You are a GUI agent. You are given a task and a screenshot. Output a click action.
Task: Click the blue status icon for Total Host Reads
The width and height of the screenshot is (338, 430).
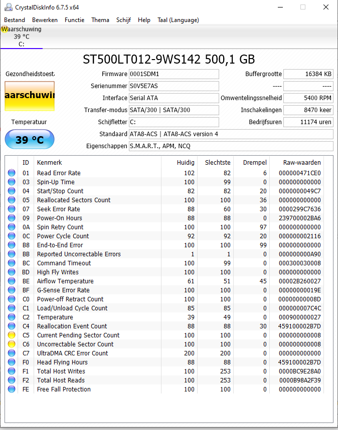pyautogui.click(x=12, y=380)
